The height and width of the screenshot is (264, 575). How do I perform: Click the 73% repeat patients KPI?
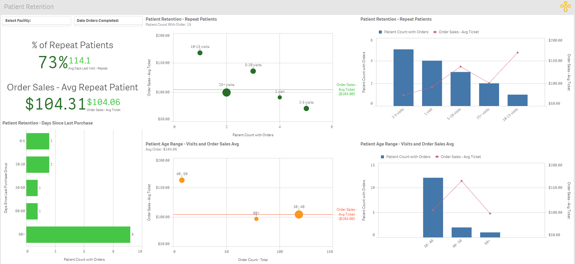click(x=53, y=62)
